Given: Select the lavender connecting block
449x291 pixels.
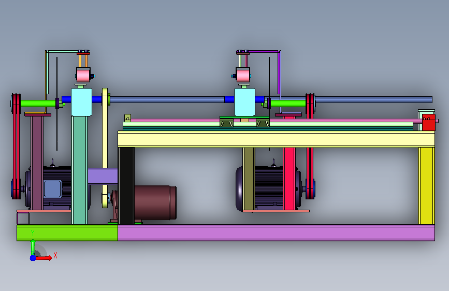Looking at the screenshot, I should pos(103,176).
